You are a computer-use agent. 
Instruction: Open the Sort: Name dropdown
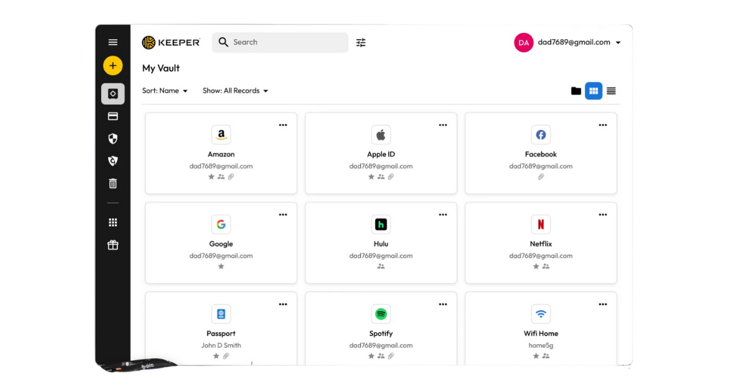pos(165,91)
